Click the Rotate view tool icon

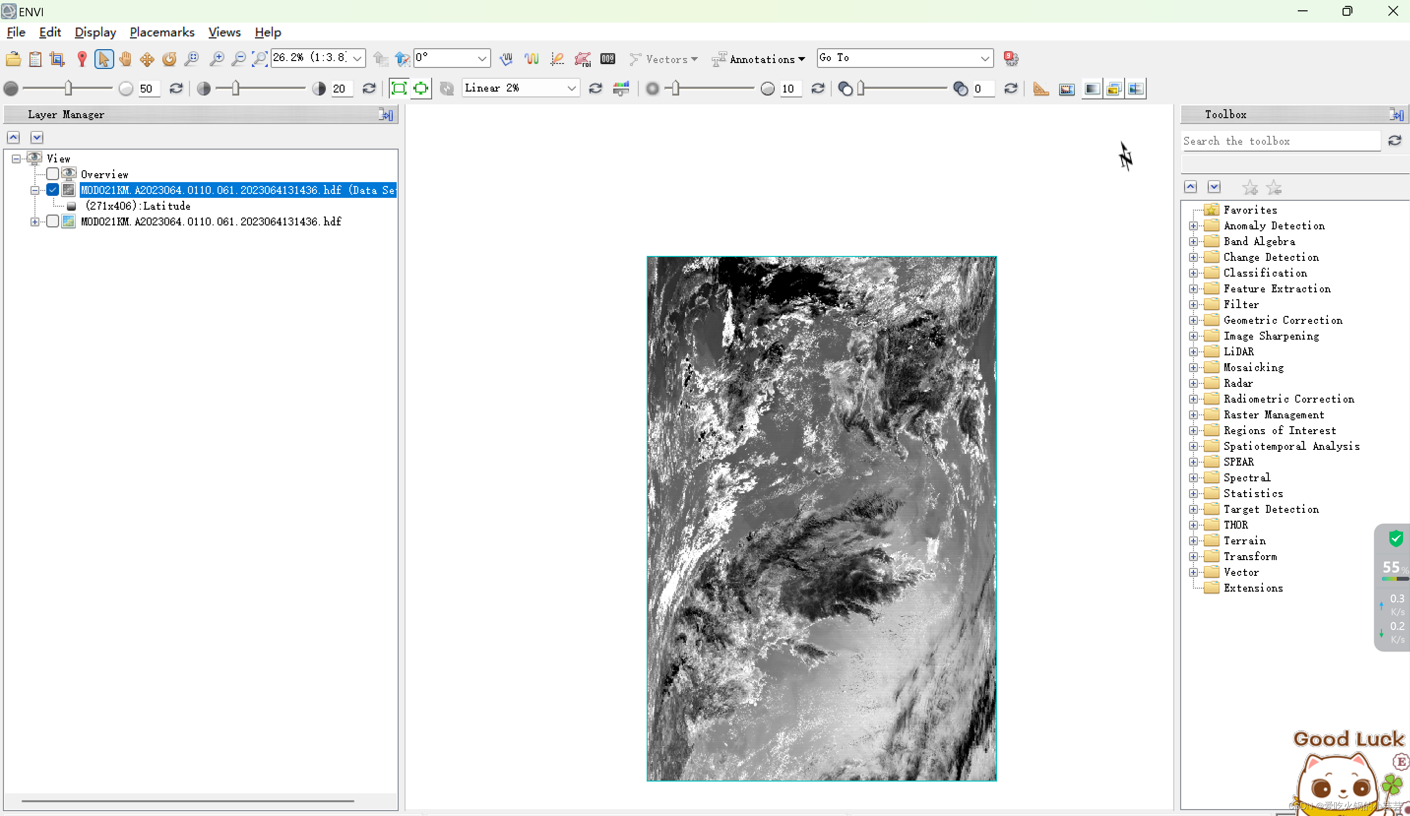point(169,59)
